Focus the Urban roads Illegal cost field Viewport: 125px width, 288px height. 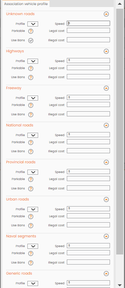[88, 225]
